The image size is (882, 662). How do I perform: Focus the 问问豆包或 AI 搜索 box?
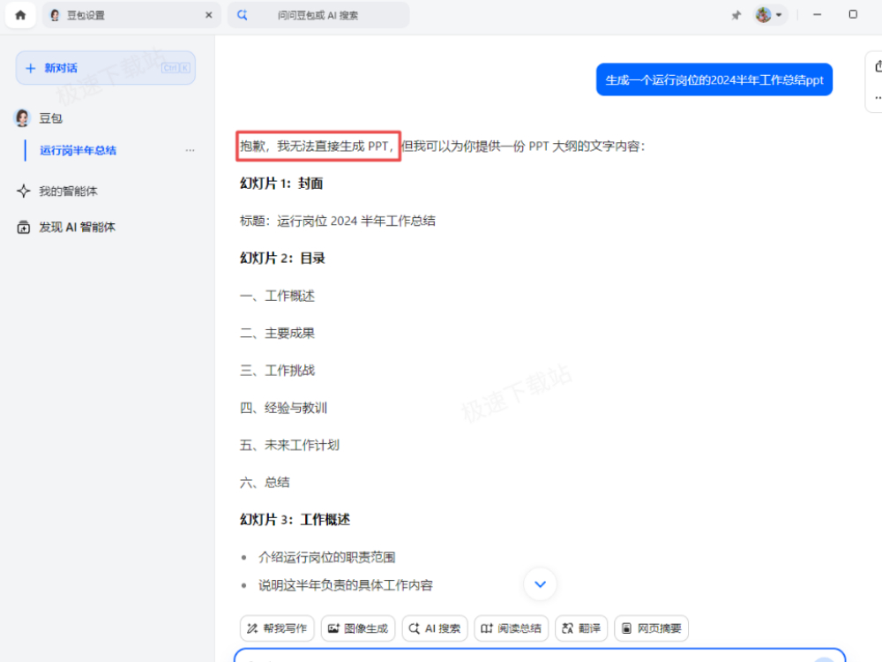(318, 15)
